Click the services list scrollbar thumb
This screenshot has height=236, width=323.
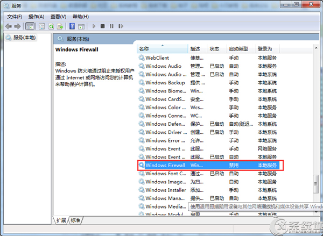tap(316, 184)
